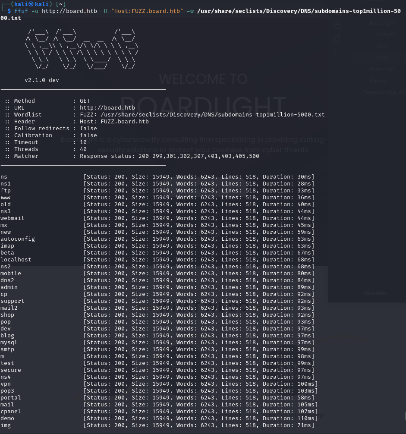Click the 'demo' result row name
This screenshot has width=406, height=434.
(7, 418)
